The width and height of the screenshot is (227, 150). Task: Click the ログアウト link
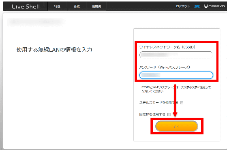[183, 6]
